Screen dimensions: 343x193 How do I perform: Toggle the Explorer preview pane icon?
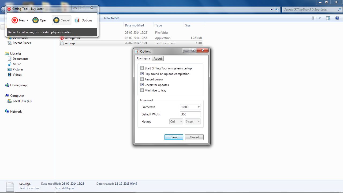click(328, 18)
